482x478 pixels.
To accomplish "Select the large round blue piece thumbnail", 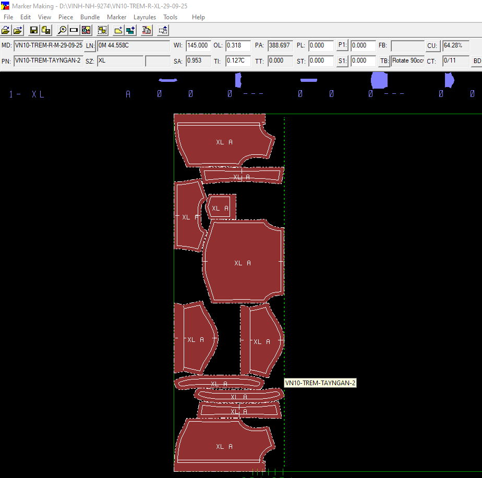I will (379, 80).
